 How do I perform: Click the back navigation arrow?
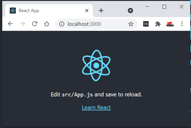pos(10,24)
